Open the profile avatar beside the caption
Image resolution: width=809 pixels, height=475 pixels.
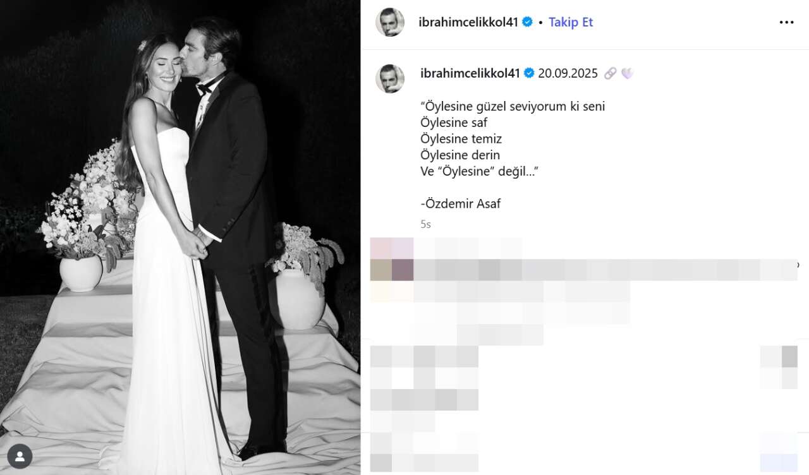pos(390,78)
